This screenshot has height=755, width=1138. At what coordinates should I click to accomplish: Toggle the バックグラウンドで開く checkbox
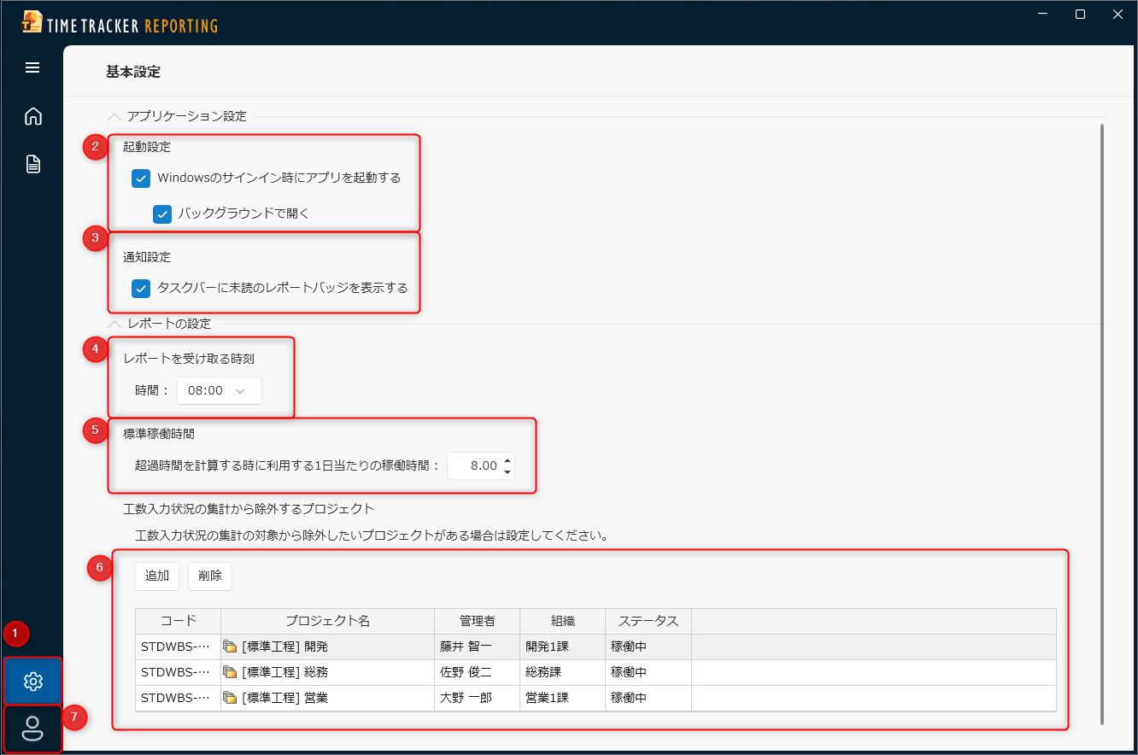point(162,214)
